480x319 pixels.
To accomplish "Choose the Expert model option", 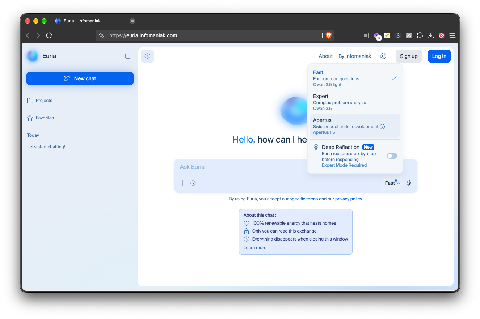I will tap(355, 102).
